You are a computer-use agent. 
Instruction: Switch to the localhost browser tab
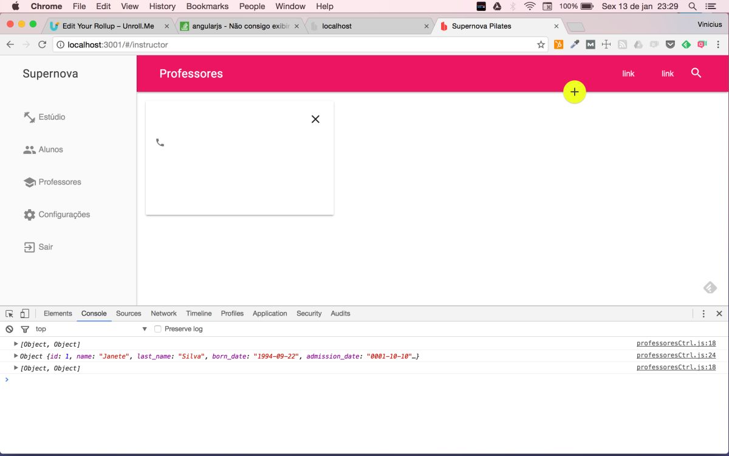tap(371, 26)
